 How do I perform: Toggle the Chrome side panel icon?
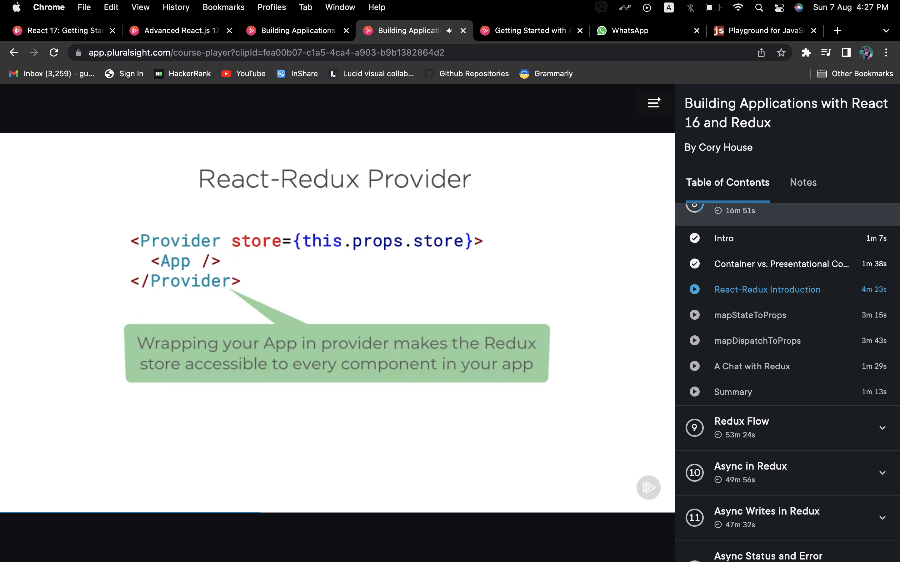[846, 52]
